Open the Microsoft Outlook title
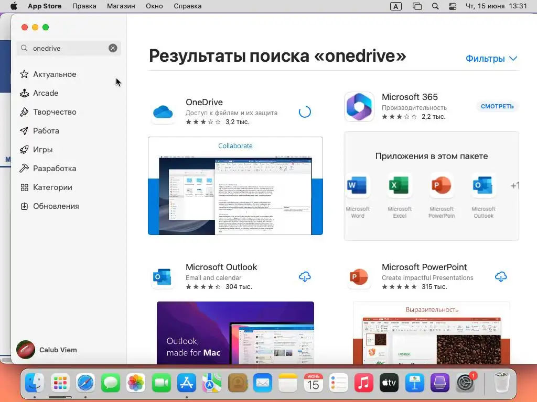Image resolution: width=537 pixels, height=402 pixels. pos(221,267)
